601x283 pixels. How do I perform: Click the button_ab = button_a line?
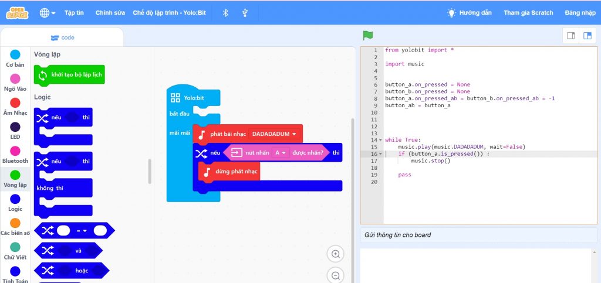418,105
